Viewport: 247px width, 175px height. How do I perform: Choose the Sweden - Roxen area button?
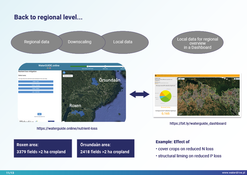36,81
